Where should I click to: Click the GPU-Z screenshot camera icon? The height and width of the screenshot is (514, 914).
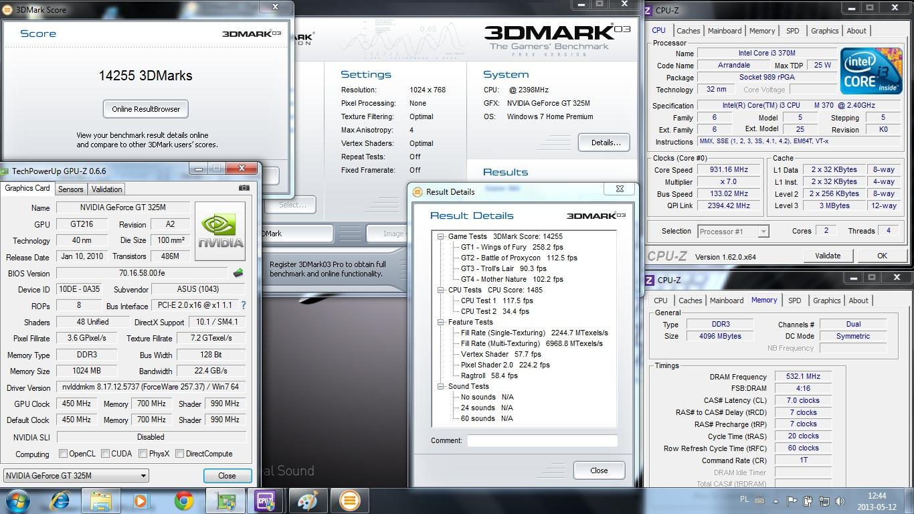[x=244, y=188]
